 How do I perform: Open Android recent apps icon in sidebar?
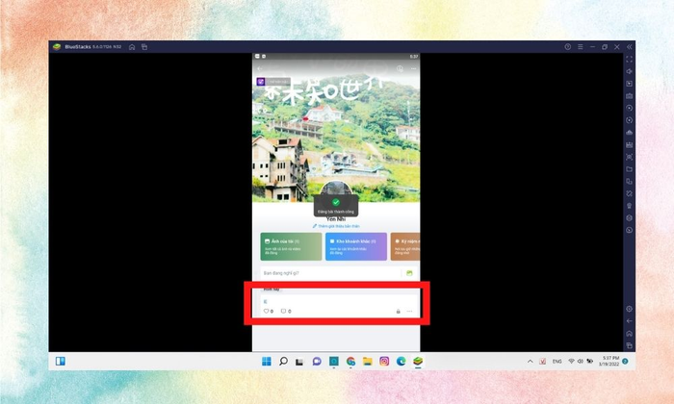coord(630,345)
